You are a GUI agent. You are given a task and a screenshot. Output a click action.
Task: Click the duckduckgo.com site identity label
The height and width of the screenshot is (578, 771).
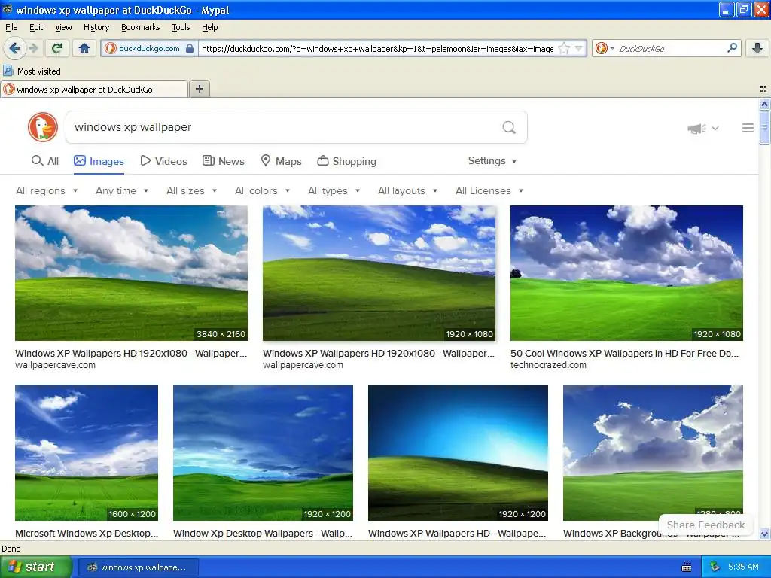[149, 48]
